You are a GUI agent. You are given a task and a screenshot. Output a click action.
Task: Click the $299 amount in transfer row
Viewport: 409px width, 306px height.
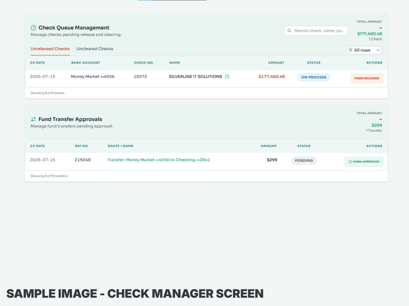click(272, 160)
